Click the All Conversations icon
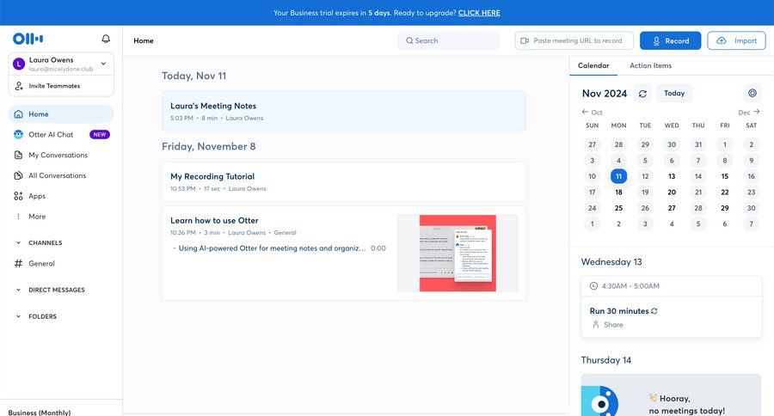The width and height of the screenshot is (774, 416). coord(18,175)
